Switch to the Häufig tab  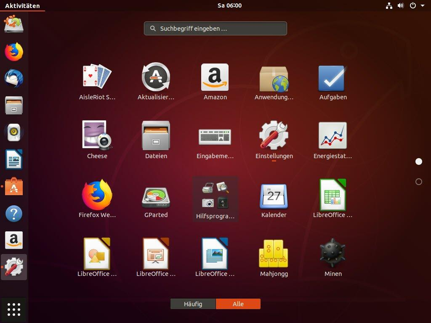tap(193, 304)
